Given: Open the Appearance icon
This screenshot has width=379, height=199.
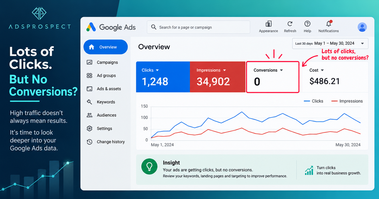Looking at the screenshot, I should point(268,24).
